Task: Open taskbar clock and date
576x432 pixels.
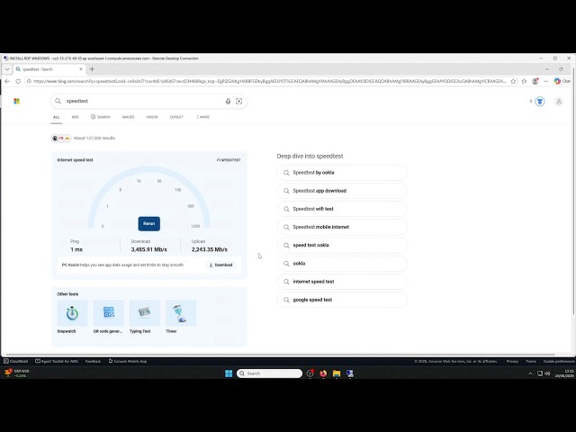Action: [565, 373]
